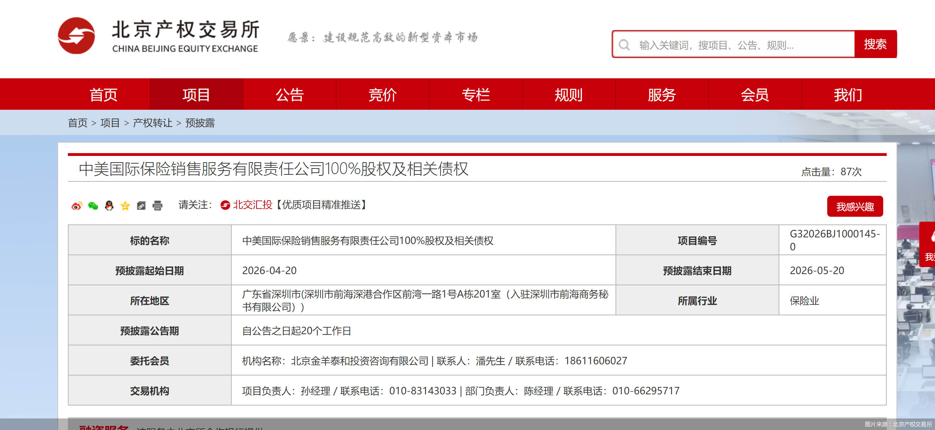The height and width of the screenshot is (430, 935).
Task: Click the star favorite icon
Action: coord(126,206)
